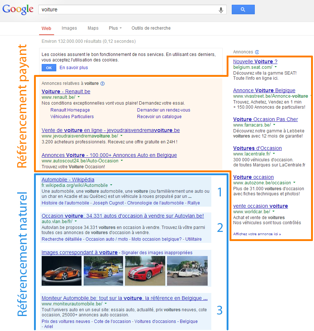Open 'Moniteur Automobile.be' search result
Image resolution: width=314 pixels, height=331 pixels.
coord(125,298)
